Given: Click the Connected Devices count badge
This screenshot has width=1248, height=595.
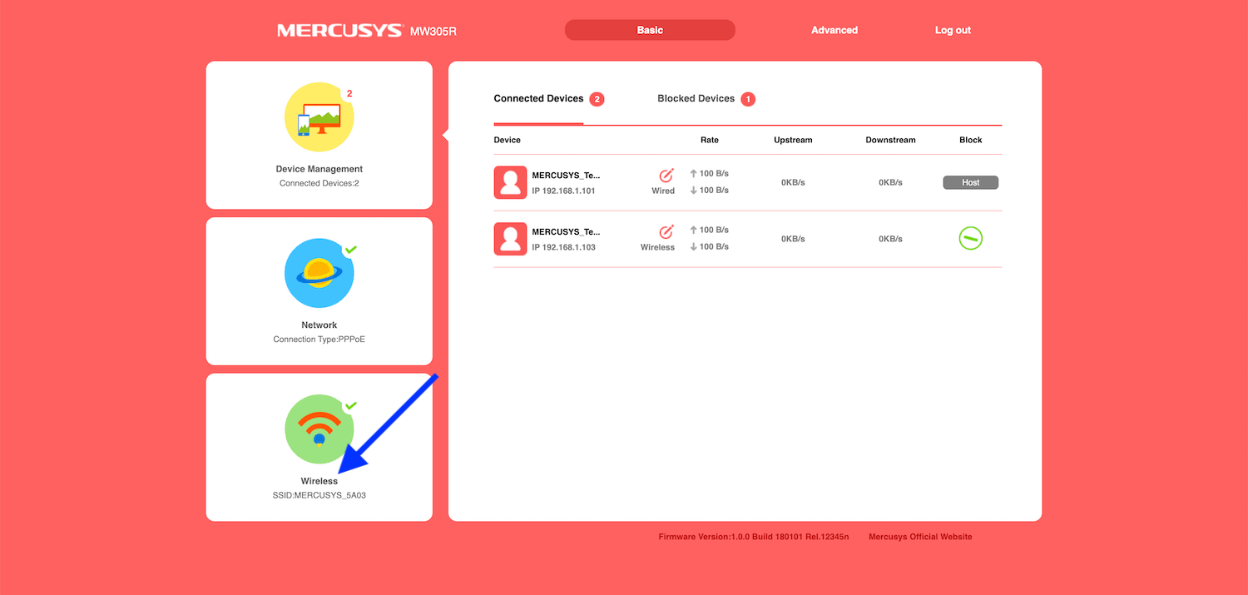Looking at the screenshot, I should [x=597, y=99].
